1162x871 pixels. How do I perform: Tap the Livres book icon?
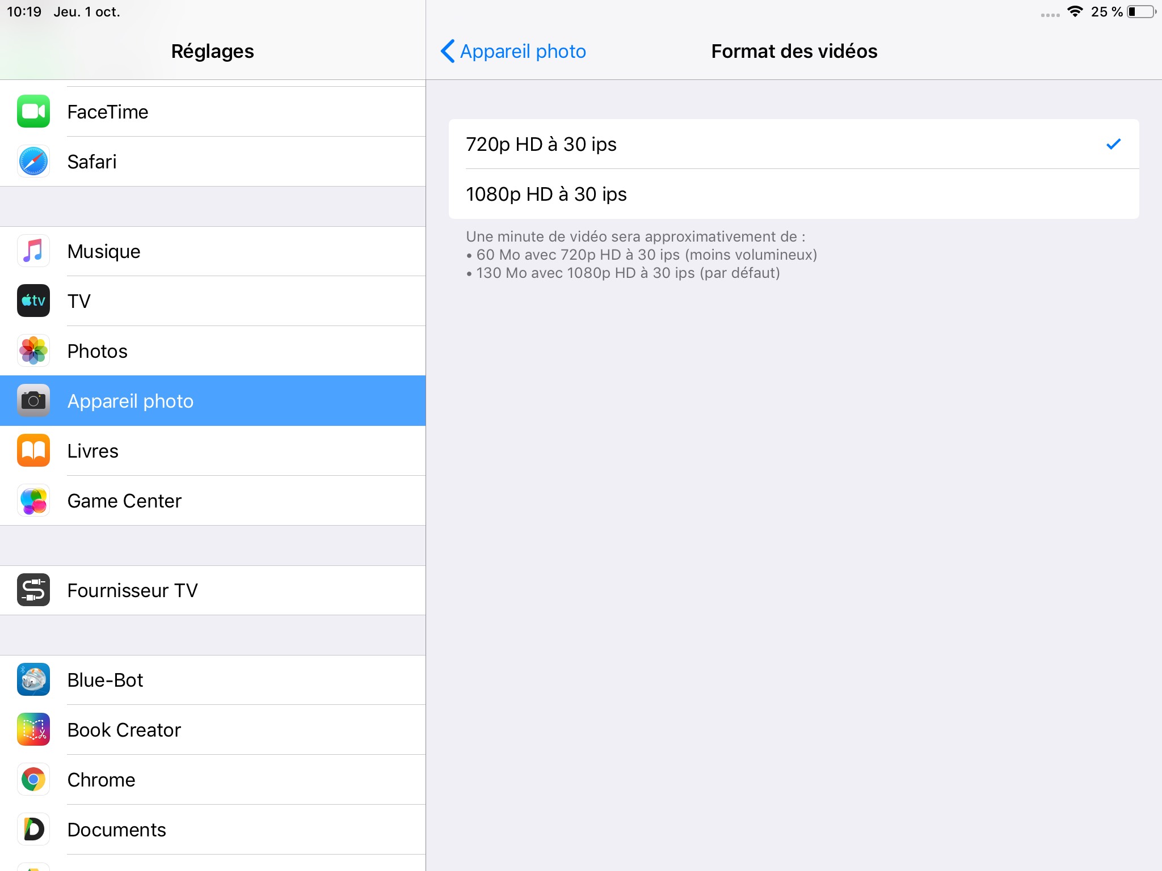coord(33,451)
